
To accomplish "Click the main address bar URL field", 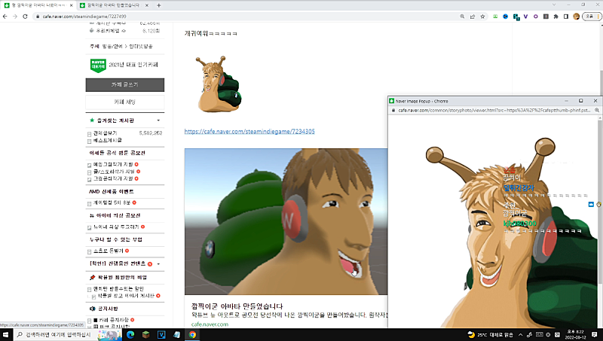I will pos(246,17).
